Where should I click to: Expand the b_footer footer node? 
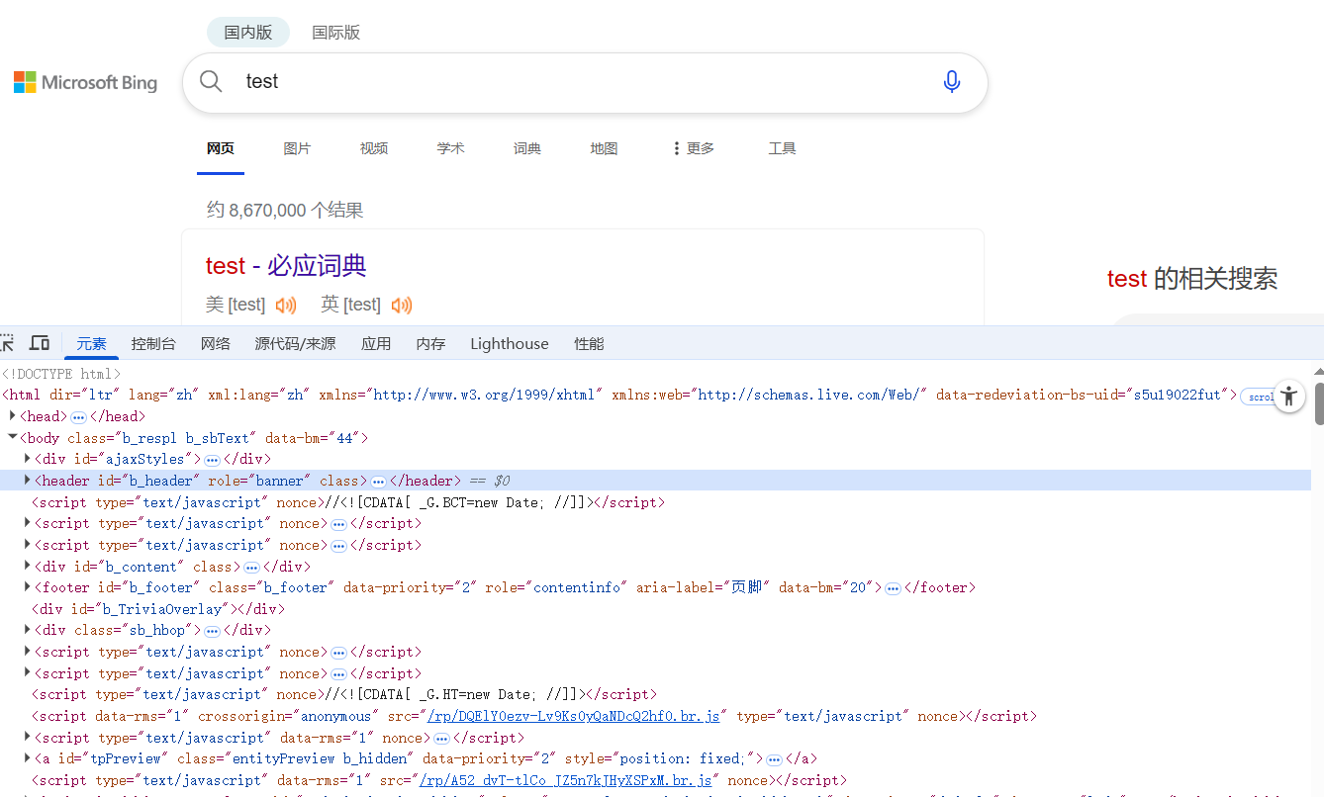point(28,587)
